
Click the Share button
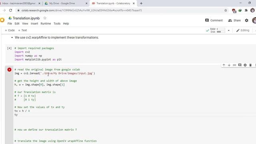coord(234,20)
